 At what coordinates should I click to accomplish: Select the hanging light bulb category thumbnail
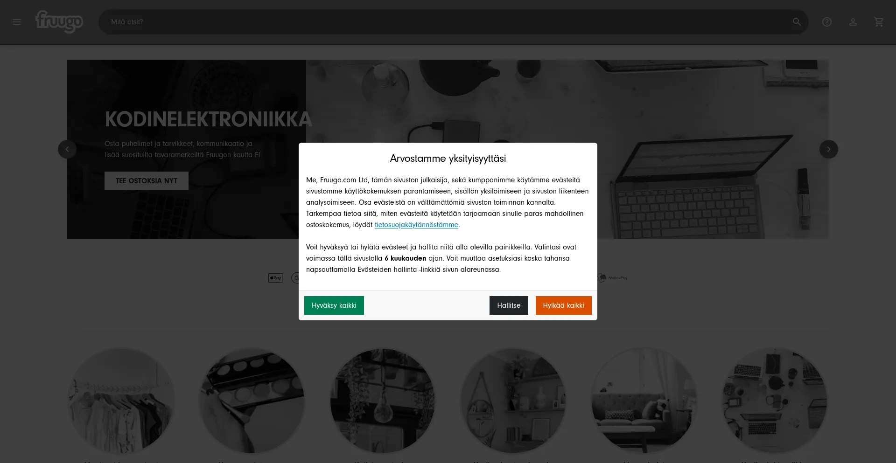coord(383,401)
